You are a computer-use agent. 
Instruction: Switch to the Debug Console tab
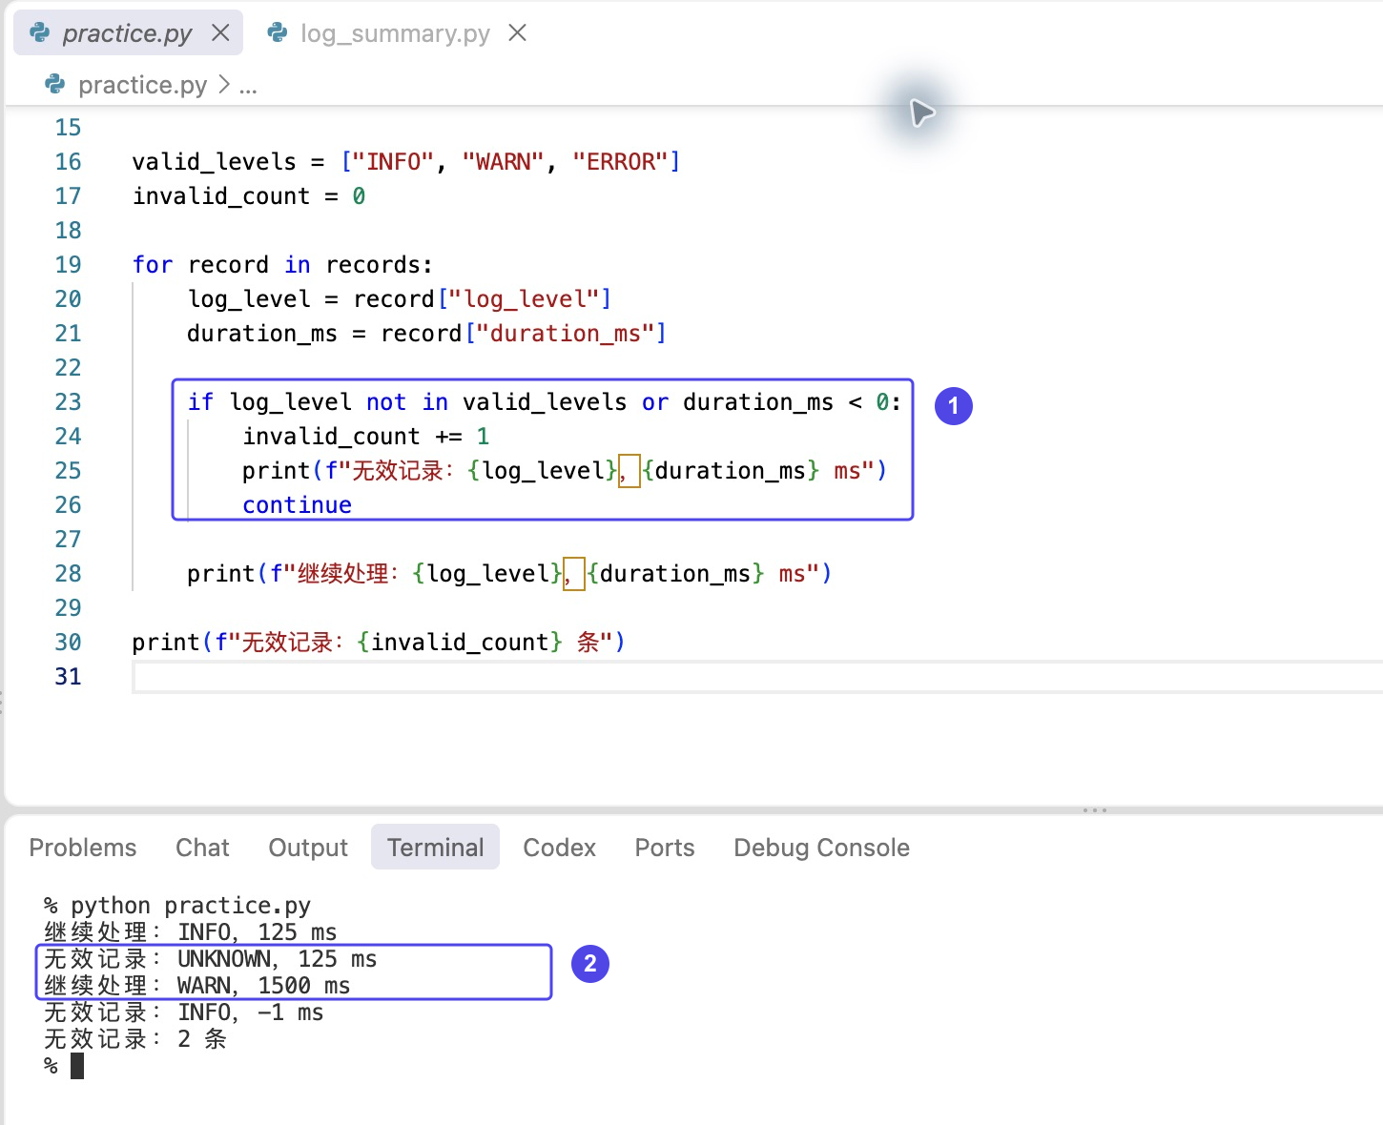[x=821, y=848]
